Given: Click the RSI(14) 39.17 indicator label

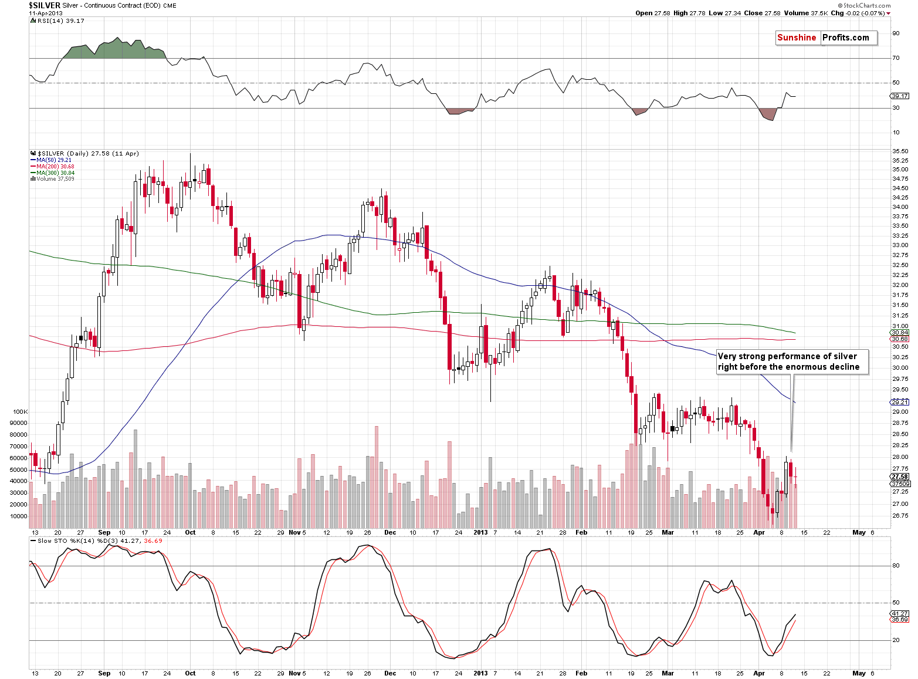Looking at the screenshot, I should point(60,21).
